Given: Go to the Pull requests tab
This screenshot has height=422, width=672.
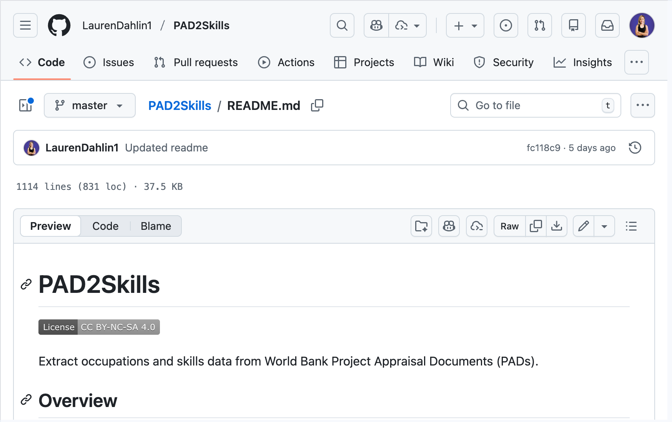Looking at the screenshot, I should point(196,62).
